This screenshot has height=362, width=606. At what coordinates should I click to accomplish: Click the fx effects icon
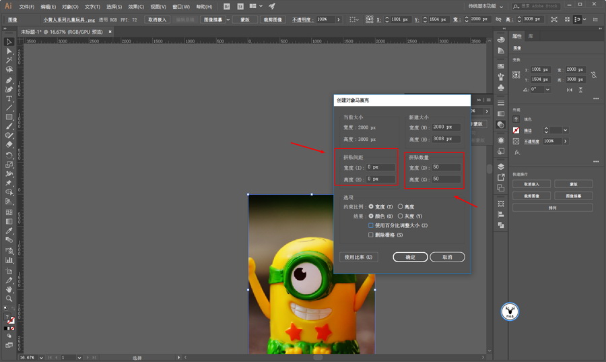pyautogui.click(x=517, y=152)
